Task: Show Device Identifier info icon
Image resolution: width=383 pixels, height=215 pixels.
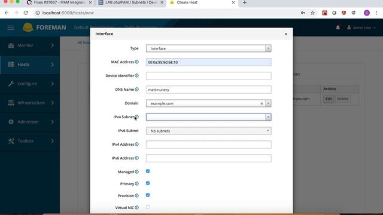Action: tap(137, 76)
